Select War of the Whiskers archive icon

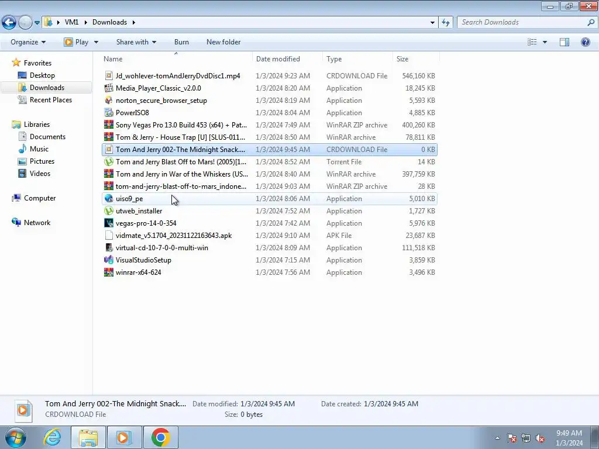click(109, 174)
